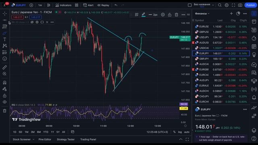Change the line color with pencil swatch
258x145 pixels.
pos(144,14)
